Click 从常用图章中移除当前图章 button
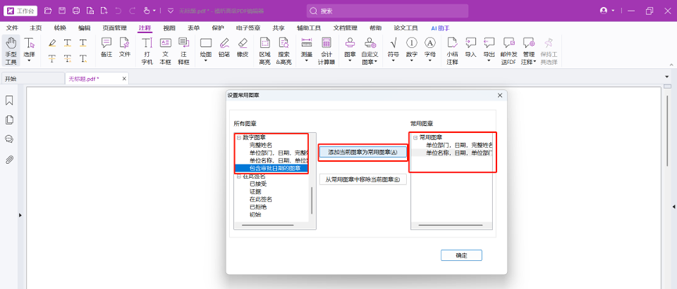677x289 pixels. [x=362, y=180]
